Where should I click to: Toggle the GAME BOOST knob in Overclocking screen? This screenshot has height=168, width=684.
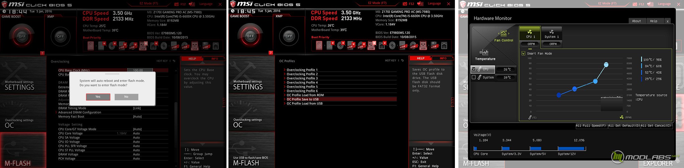click(x=22, y=36)
